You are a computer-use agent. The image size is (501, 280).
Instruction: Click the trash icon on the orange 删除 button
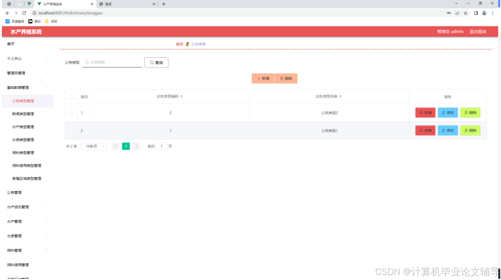[281, 78]
